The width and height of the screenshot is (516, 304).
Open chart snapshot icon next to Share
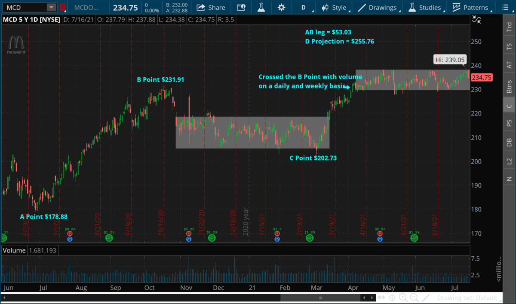coord(241,7)
